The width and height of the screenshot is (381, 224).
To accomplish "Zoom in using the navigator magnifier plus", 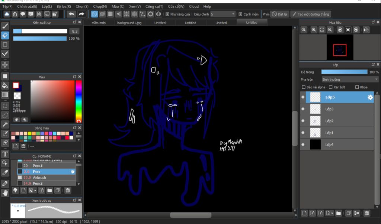I will point(314,30).
